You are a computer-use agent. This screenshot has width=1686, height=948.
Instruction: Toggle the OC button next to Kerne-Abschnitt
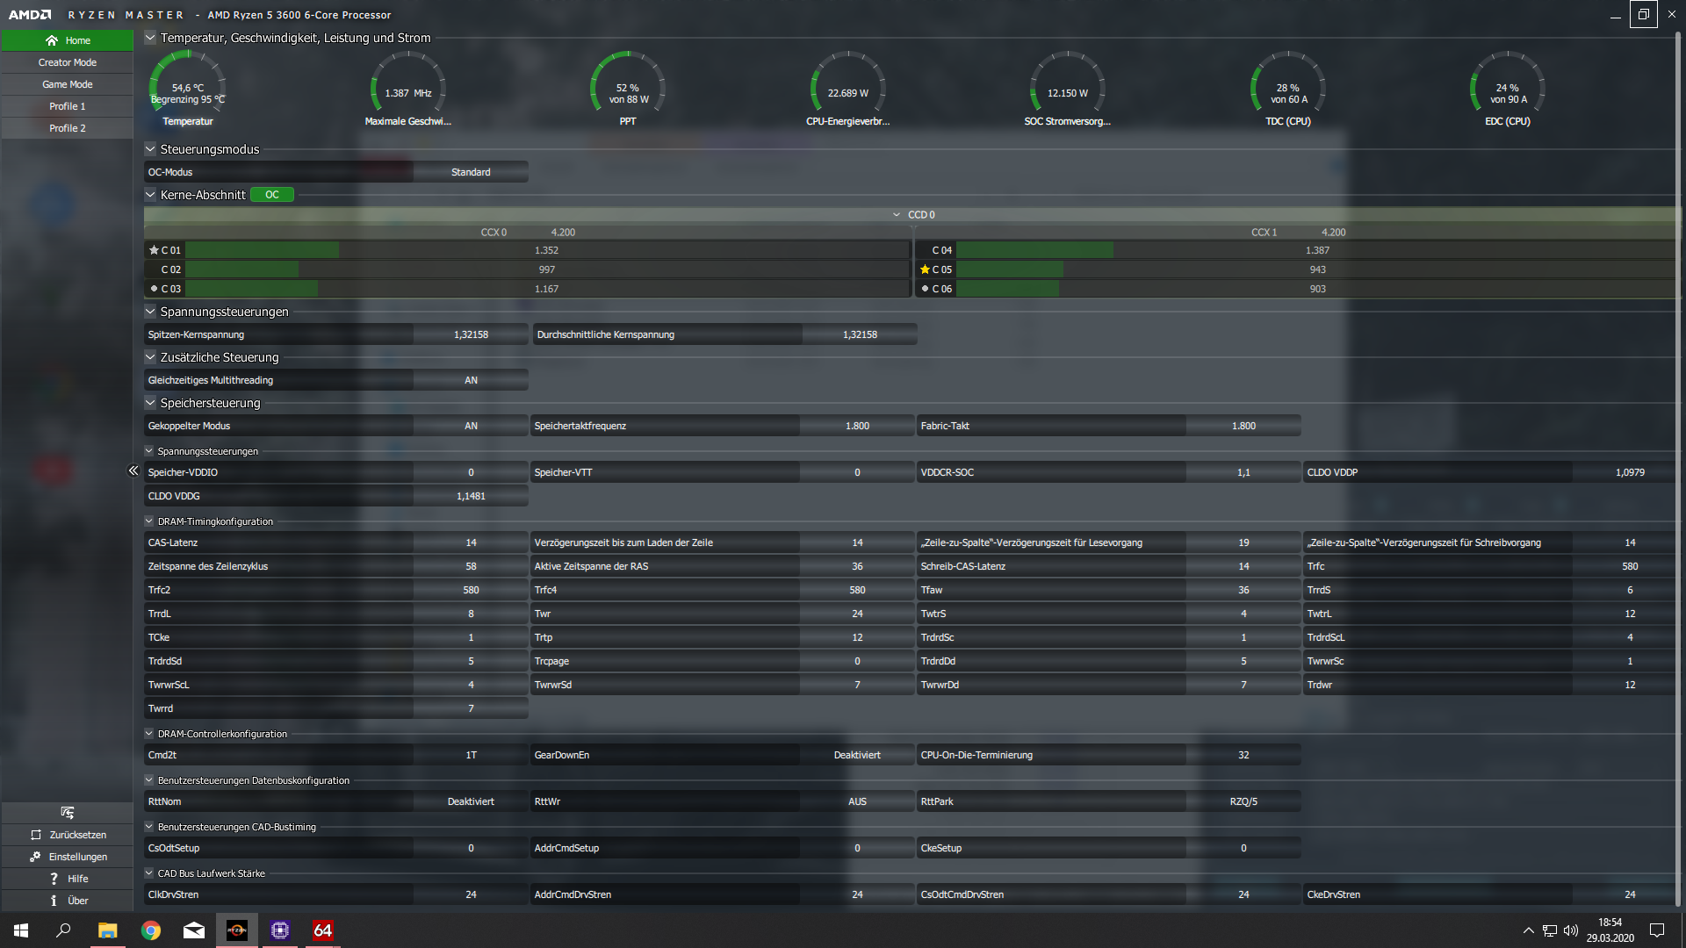point(272,195)
